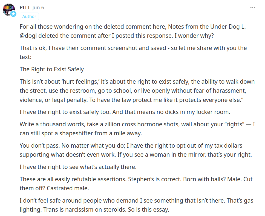Click PITT's profile avatar image
The image size is (265, 216).
pos(8,10)
